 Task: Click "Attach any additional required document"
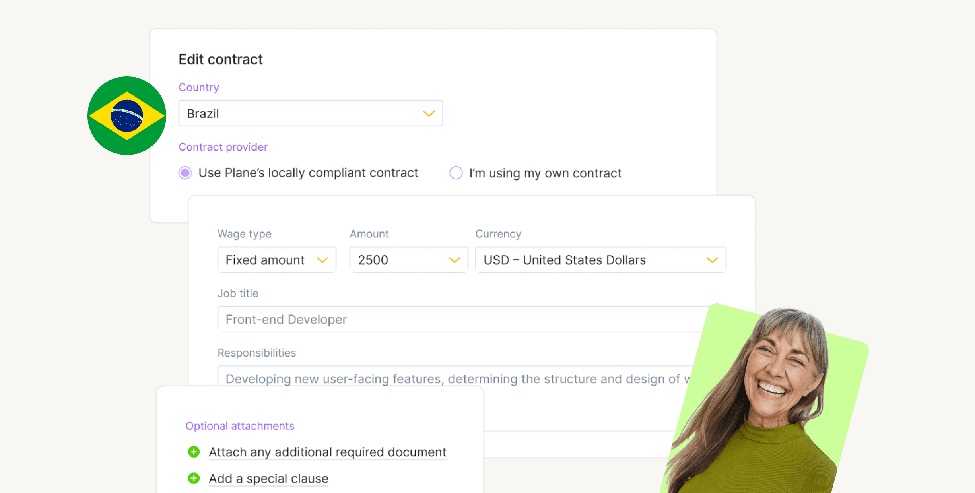pos(327,452)
